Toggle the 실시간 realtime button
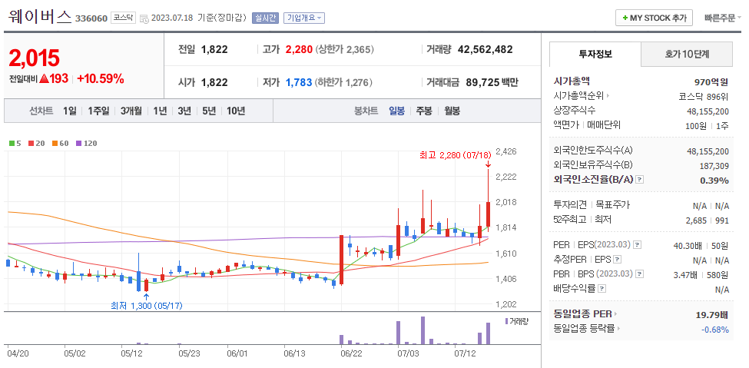 tap(265, 18)
